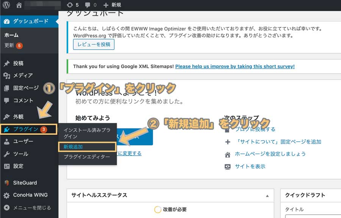
Task: Open the site home icon in admin bar
Action: click(x=19, y=5)
